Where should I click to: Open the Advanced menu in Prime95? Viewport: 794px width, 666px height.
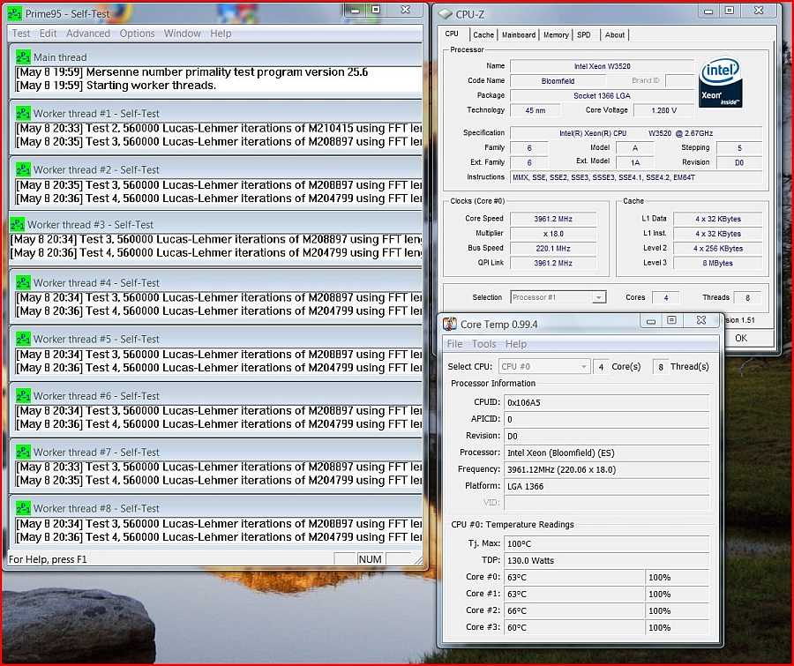point(88,34)
